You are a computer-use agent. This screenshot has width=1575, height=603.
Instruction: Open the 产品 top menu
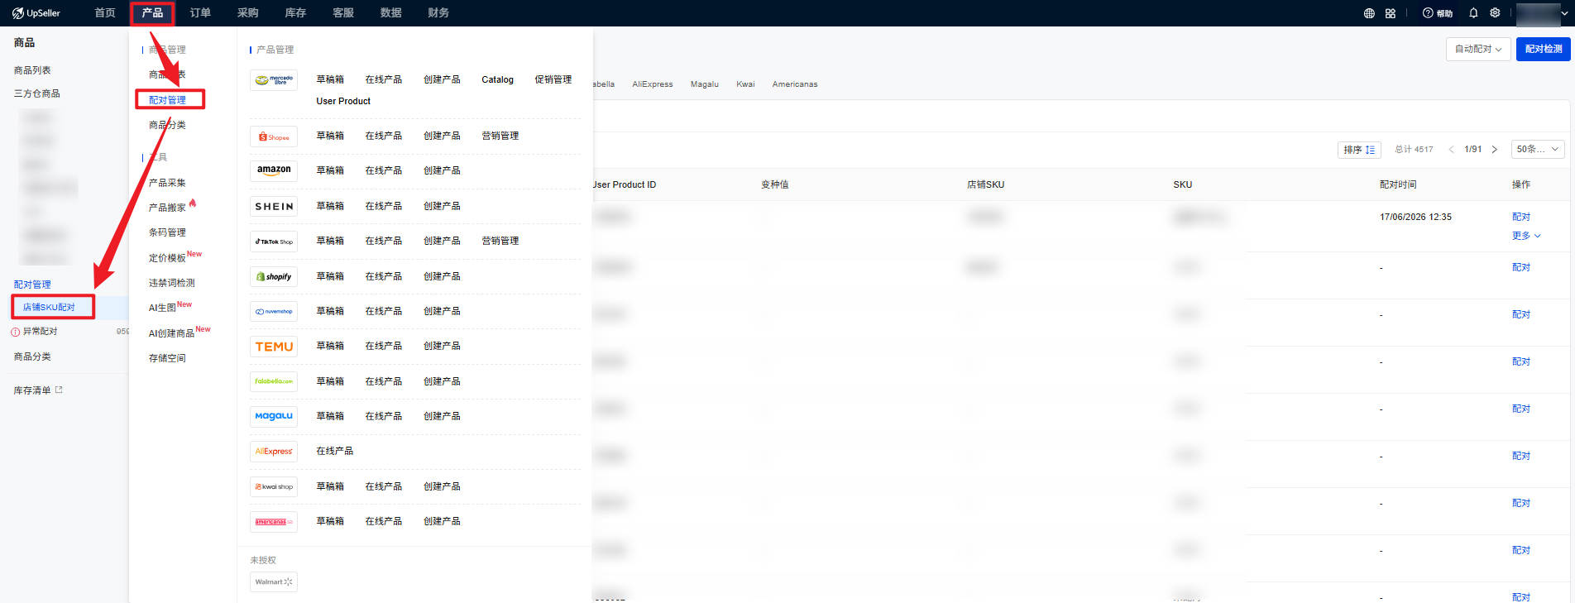152,13
